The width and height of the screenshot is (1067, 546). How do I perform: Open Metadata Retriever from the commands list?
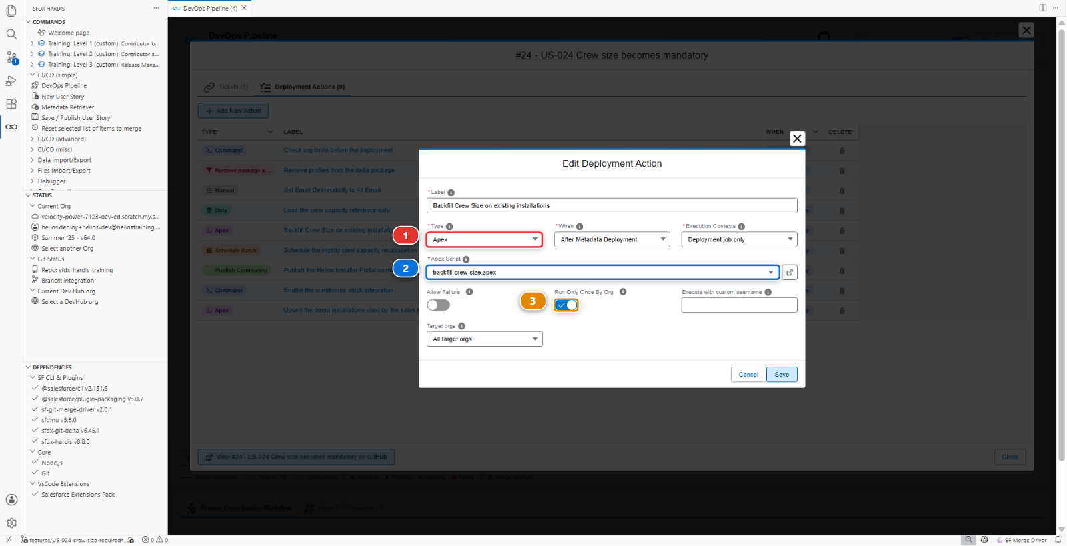tap(67, 107)
